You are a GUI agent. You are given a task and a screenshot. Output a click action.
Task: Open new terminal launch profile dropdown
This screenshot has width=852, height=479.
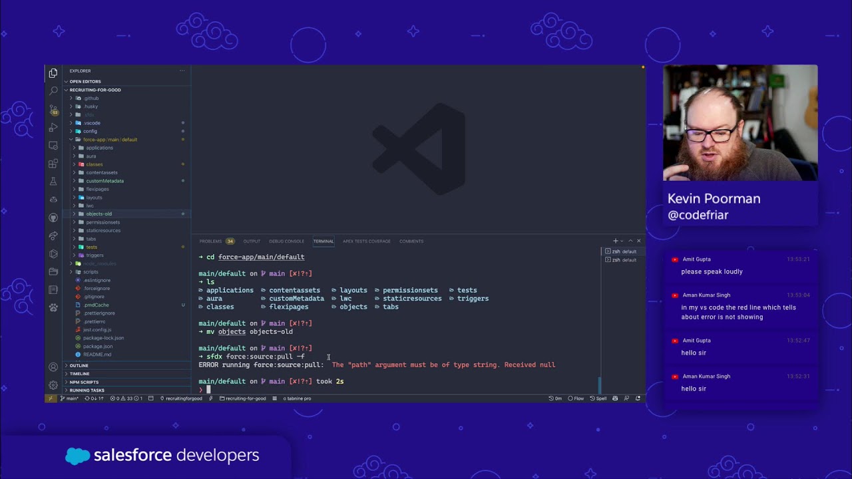click(x=622, y=241)
